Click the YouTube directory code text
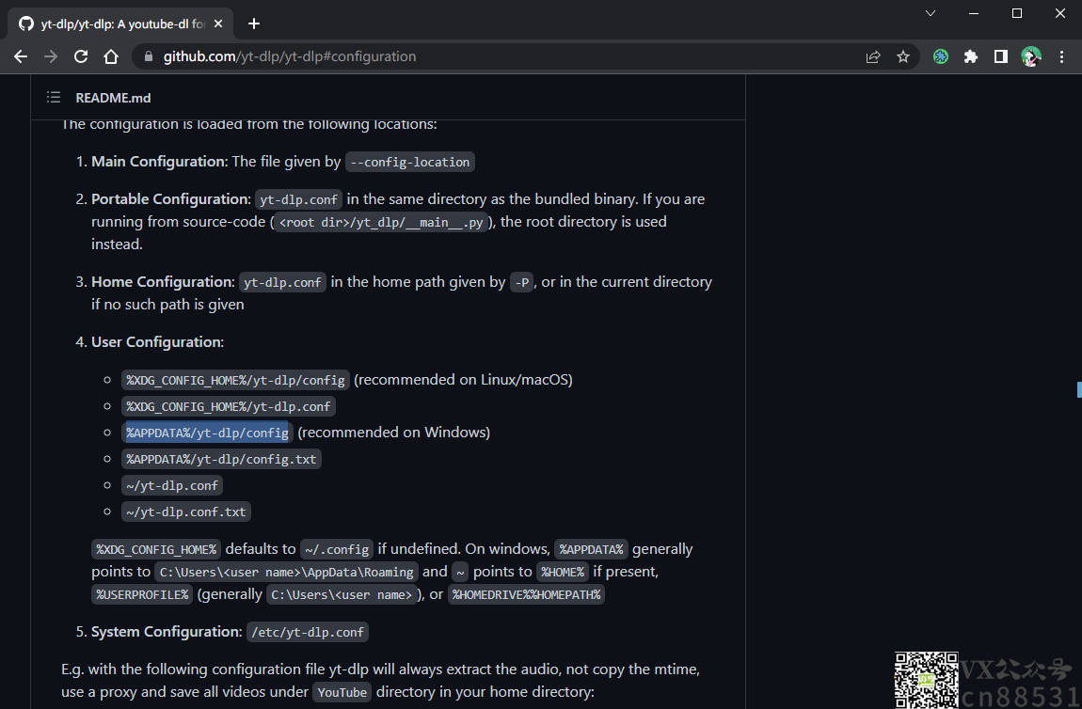 pos(342,692)
